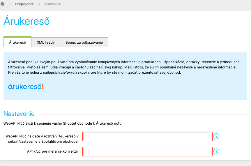Open the Prepojenie breadcrumb link

[x=24, y=4]
